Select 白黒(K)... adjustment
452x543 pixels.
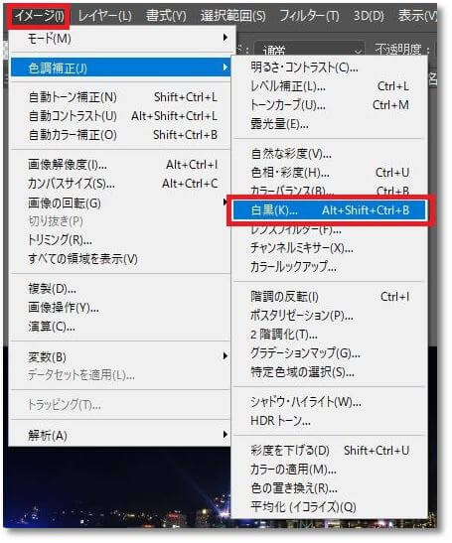point(329,209)
